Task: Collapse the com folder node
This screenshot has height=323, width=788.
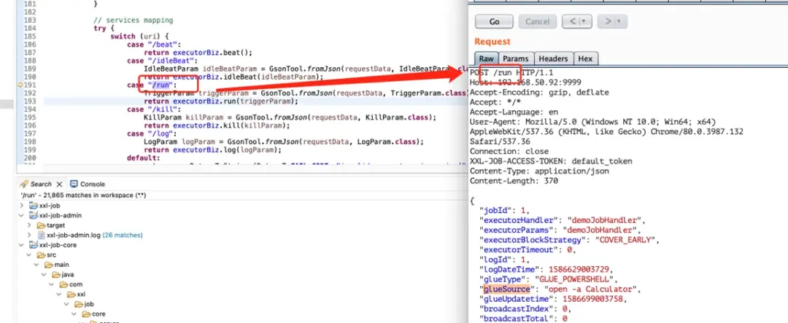Action: pyautogui.click(x=53, y=284)
